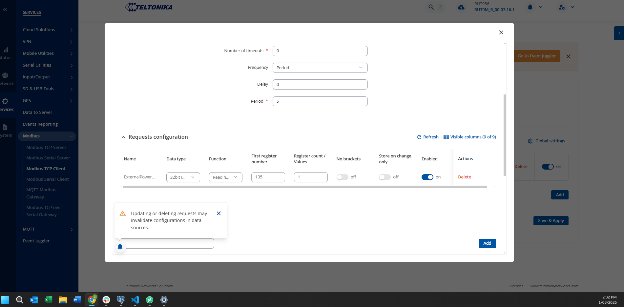Viewport: 624px width, 307px height.
Task: Focus the new request name input
Action: tap(167, 244)
